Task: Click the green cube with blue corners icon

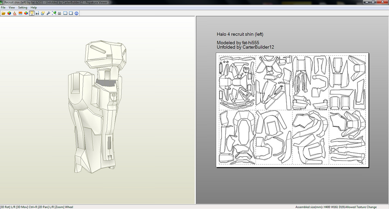Action: point(54,13)
